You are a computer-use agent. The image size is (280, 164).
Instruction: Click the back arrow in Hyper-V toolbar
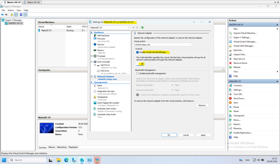pyautogui.click(x=2, y=15)
